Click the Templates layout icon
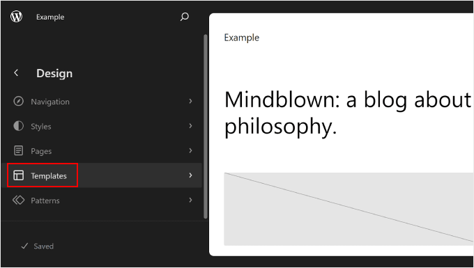Screen dimensions: 474x268 click(18, 175)
